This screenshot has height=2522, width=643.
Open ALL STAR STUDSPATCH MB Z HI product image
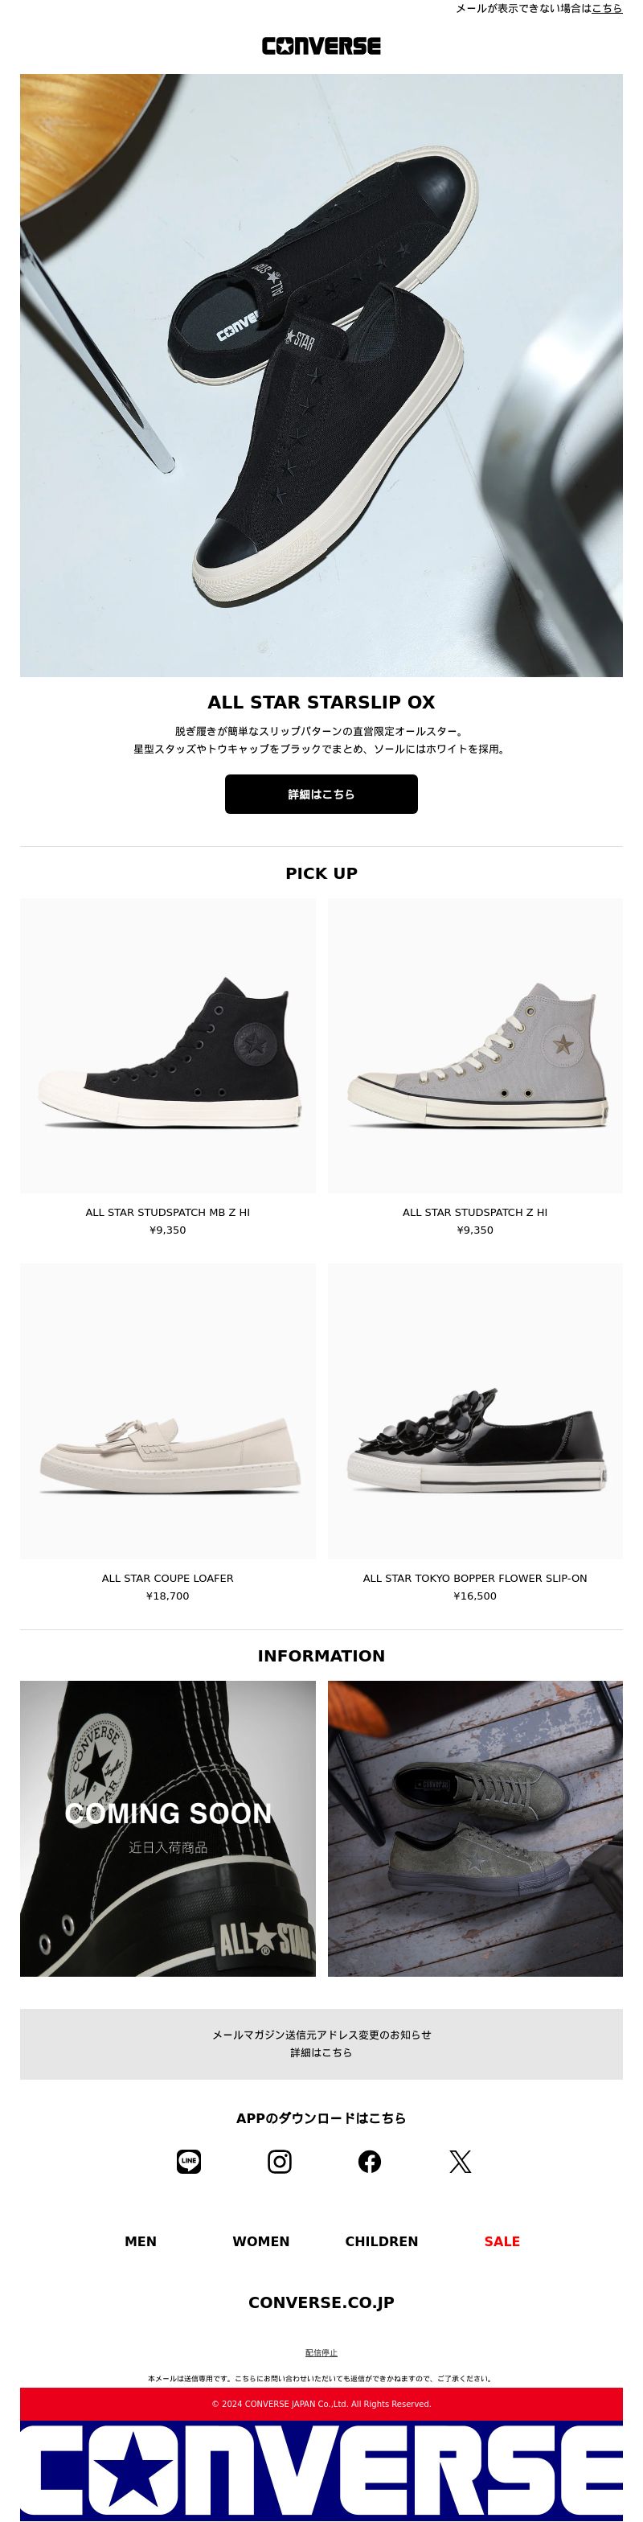(x=167, y=1045)
